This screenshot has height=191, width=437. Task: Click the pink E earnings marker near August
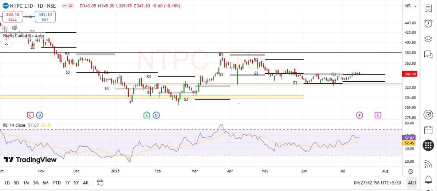378,115
